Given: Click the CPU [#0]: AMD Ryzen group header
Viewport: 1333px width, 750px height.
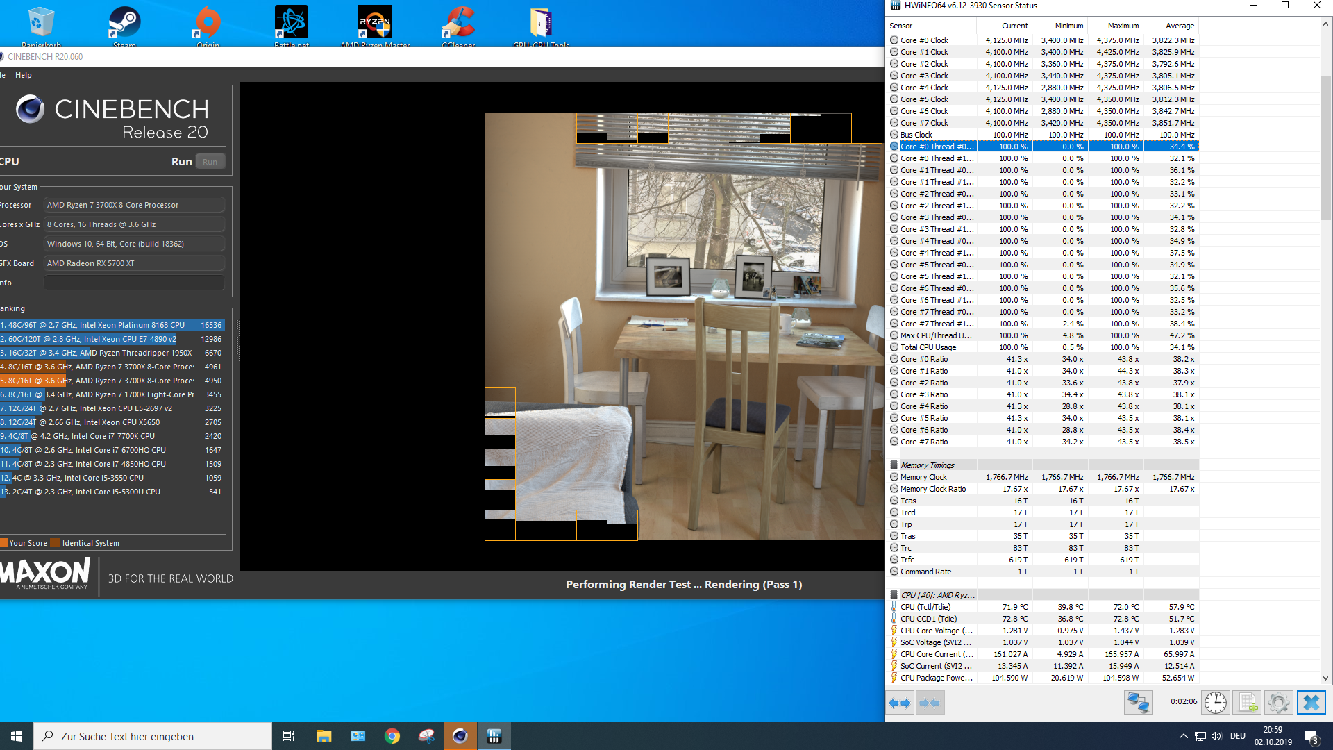Looking at the screenshot, I should [x=937, y=595].
